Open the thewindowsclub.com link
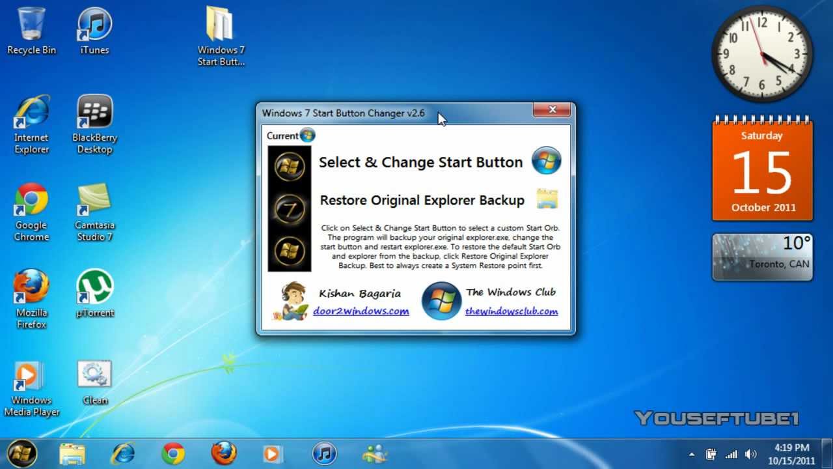This screenshot has height=469, width=833. pyautogui.click(x=512, y=311)
